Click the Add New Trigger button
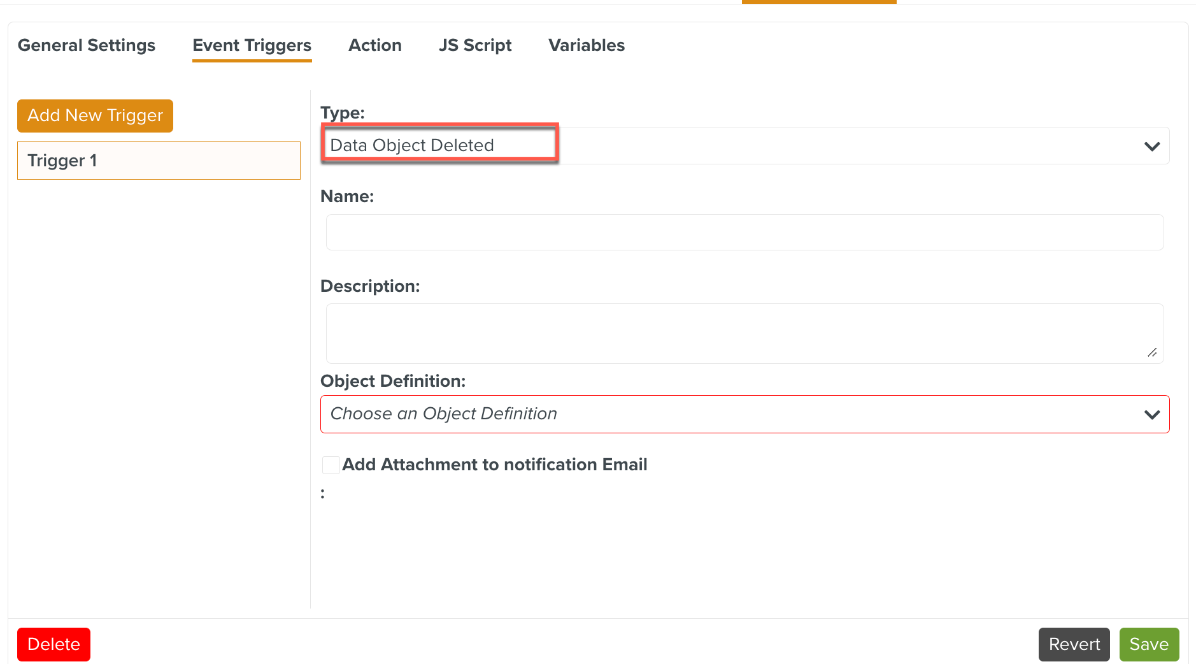The image size is (1196, 664). click(95, 115)
